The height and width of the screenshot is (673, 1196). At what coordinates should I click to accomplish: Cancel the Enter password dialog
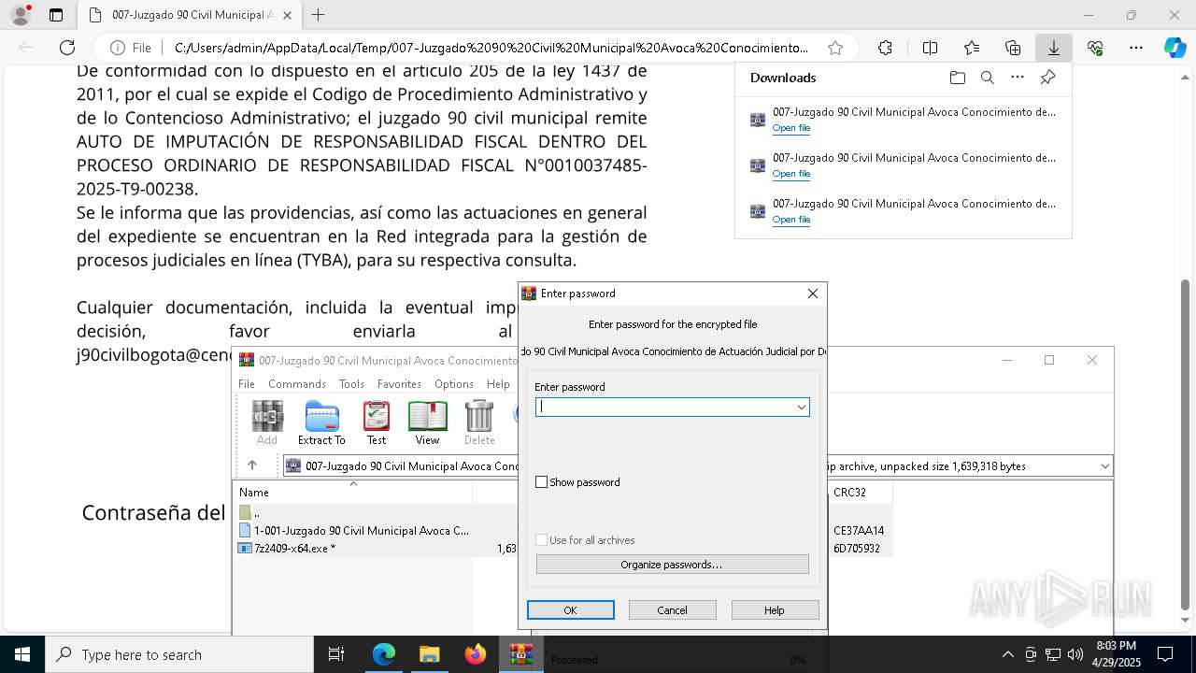(672, 610)
